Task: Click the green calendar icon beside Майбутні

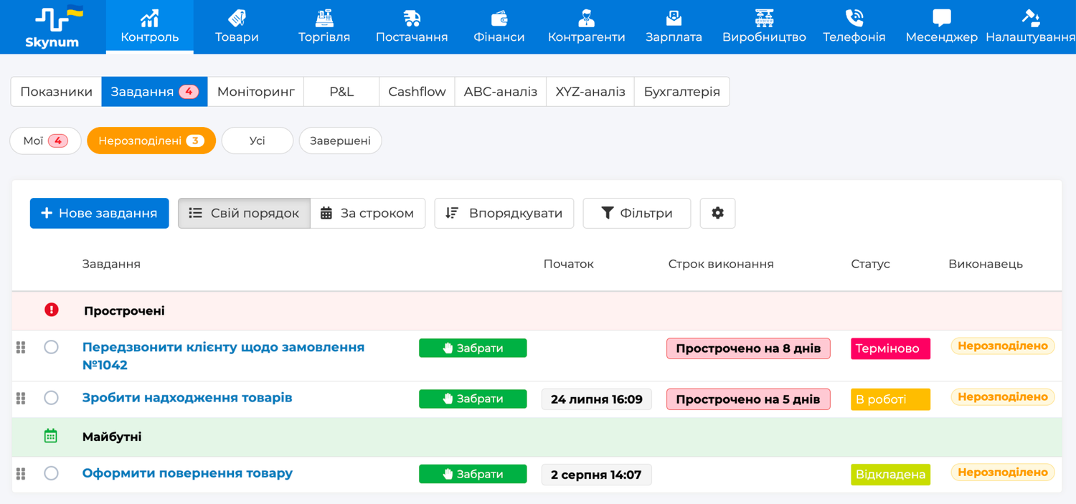Action: tap(50, 436)
